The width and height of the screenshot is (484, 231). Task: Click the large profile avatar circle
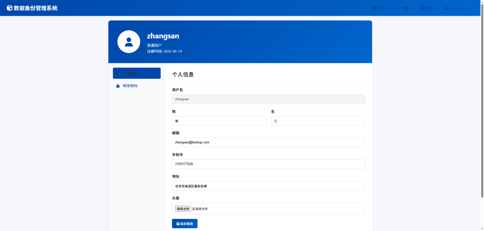click(x=129, y=42)
